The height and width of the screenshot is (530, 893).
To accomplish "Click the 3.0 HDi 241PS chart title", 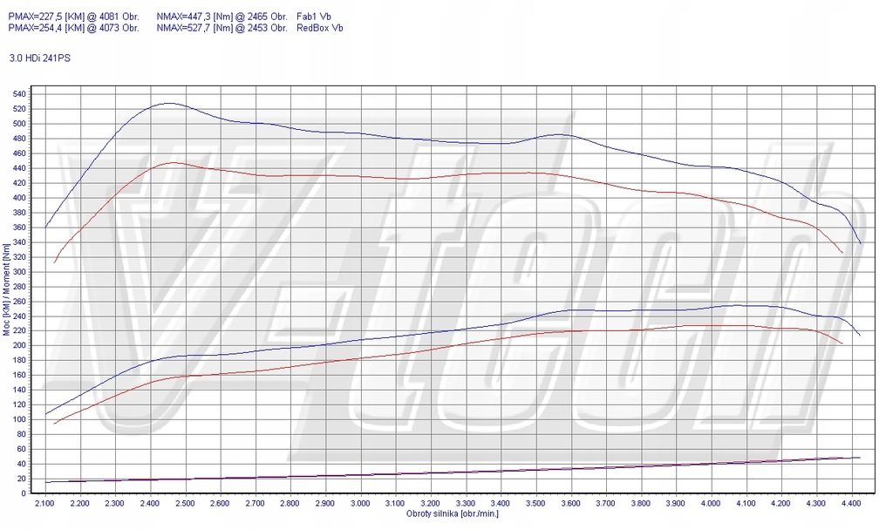I will (39, 58).
